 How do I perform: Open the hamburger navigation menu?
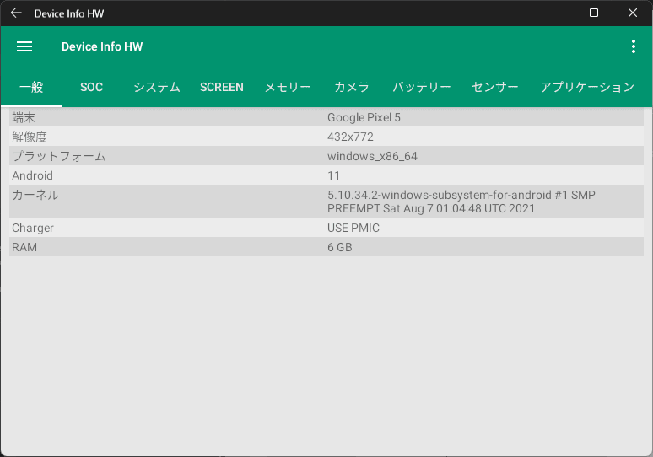click(24, 47)
